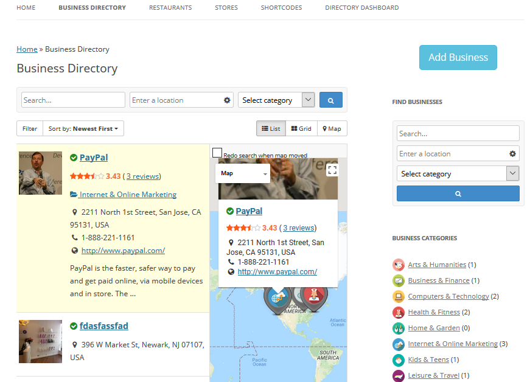Click the location gear icon in main search bar

coord(227,100)
